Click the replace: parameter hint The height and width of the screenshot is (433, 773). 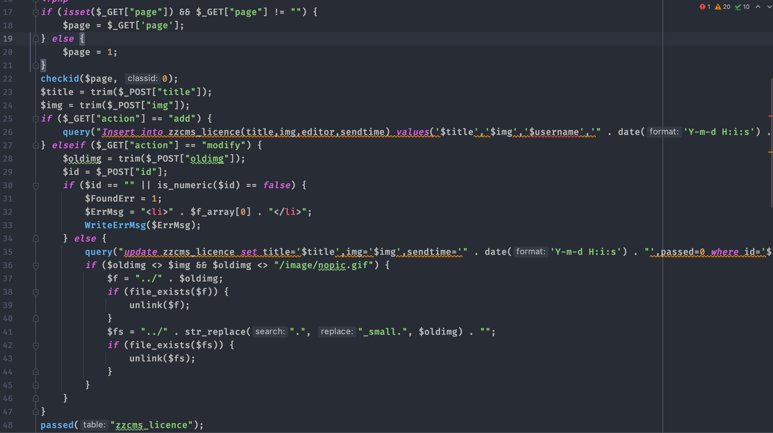coord(337,332)
